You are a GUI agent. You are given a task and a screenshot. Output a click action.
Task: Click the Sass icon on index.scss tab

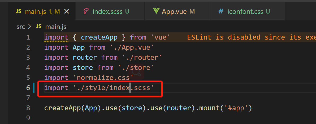pos(86,11)
